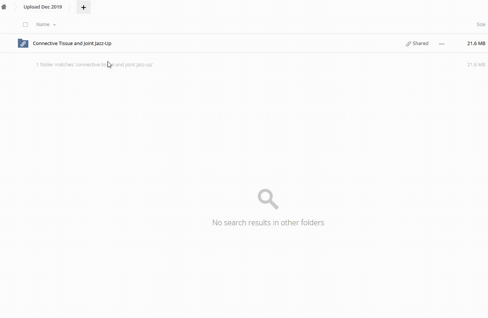Click the '1 folder matches' summary text

(x=95, y=64)
